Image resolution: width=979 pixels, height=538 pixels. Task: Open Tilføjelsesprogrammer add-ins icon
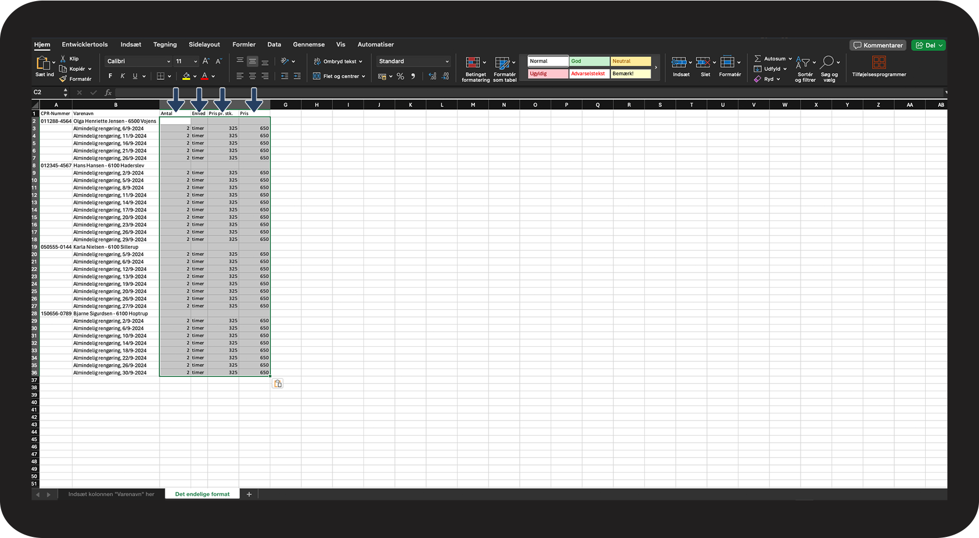point(879,63)
